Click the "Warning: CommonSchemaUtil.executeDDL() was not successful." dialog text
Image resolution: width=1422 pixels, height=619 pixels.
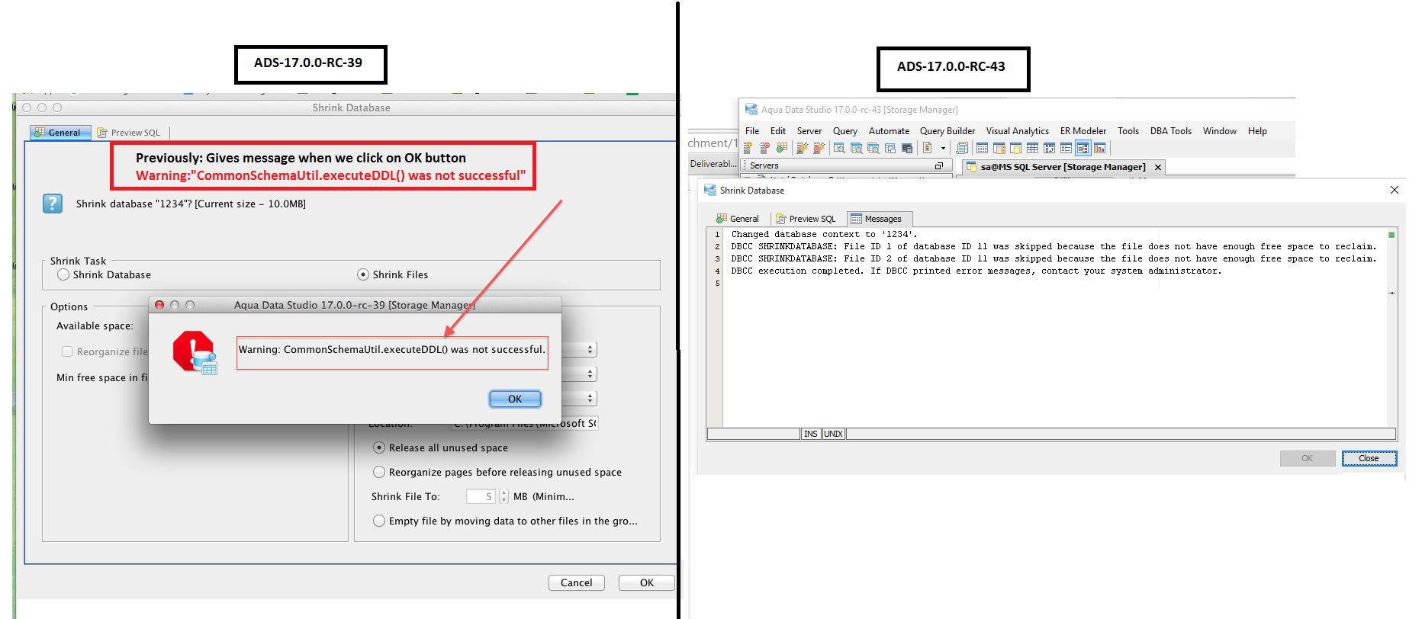pos(392,350)
